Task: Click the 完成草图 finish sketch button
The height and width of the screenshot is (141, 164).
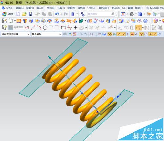Action: (x=16, y=27)
